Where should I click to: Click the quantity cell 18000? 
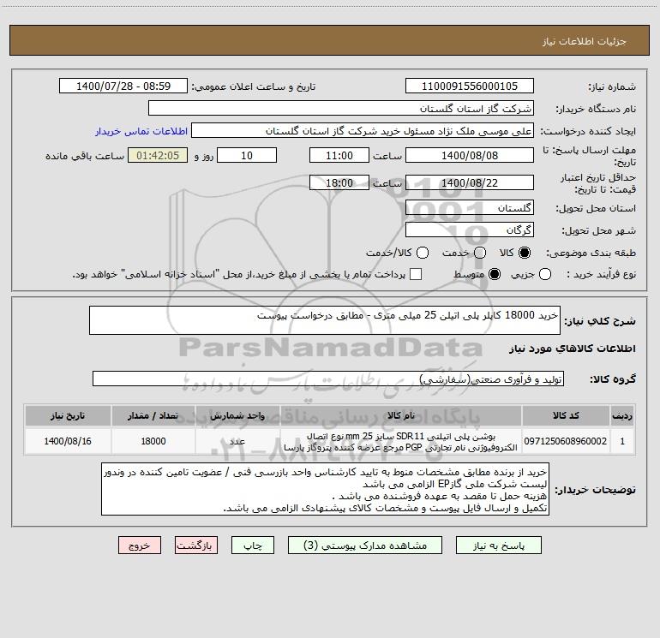(153, 441)
